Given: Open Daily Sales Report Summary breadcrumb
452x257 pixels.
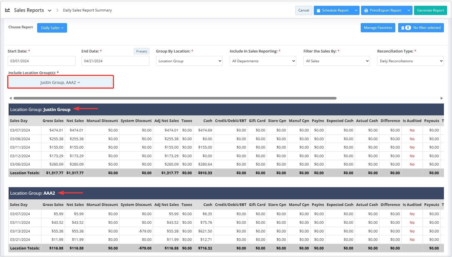Looking at the screenshot, I should click(x=87, y=10).
